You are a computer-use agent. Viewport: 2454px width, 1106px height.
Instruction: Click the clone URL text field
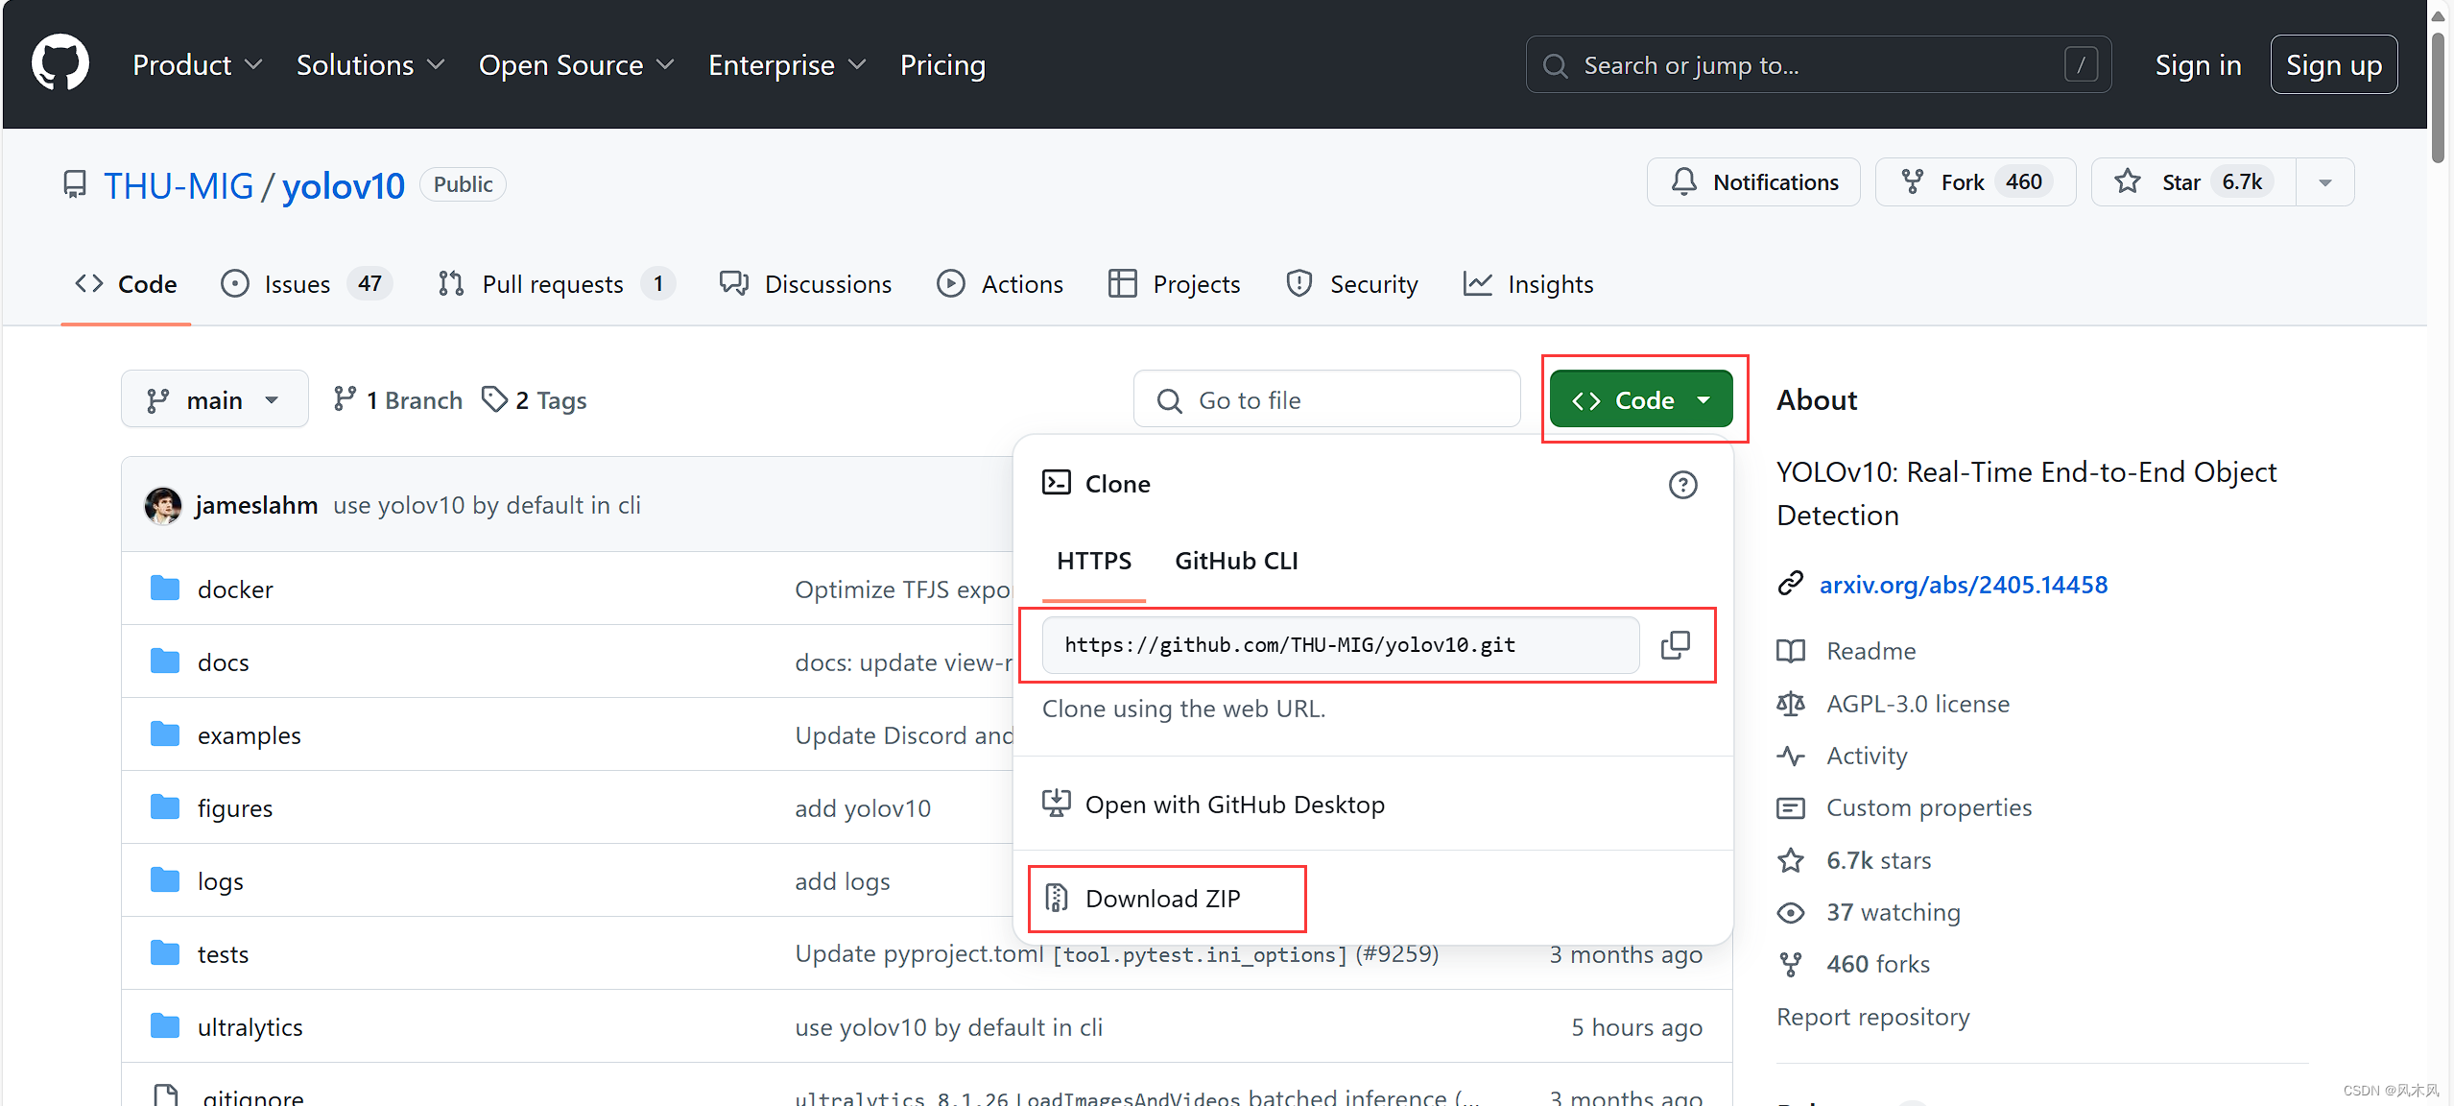pyautogui.click(x=1340, y=645)
